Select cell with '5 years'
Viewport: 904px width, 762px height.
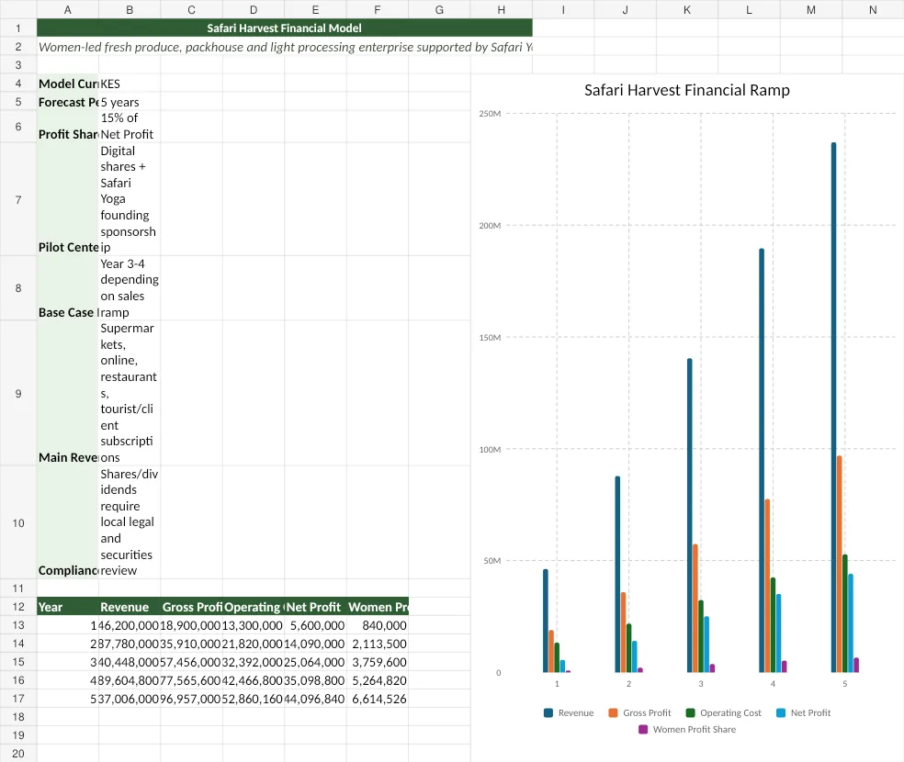[x=130, y=102]
